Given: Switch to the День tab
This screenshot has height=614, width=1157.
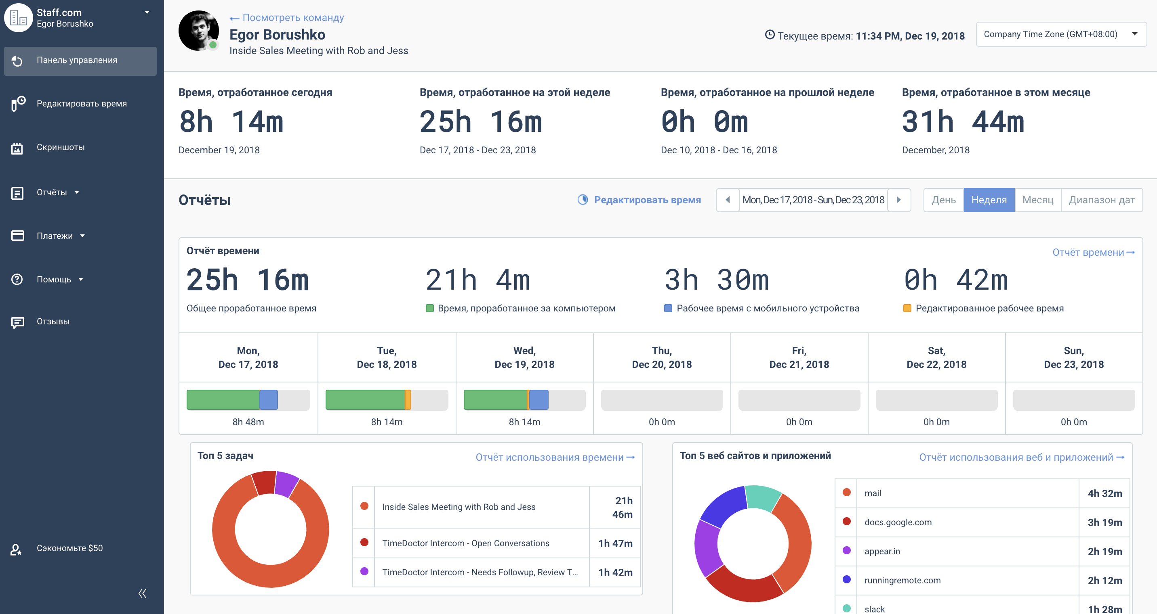Looking at the screenshot, I should pos(943,200).
